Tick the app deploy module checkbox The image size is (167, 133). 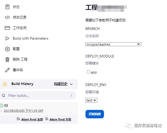point(88,72)
